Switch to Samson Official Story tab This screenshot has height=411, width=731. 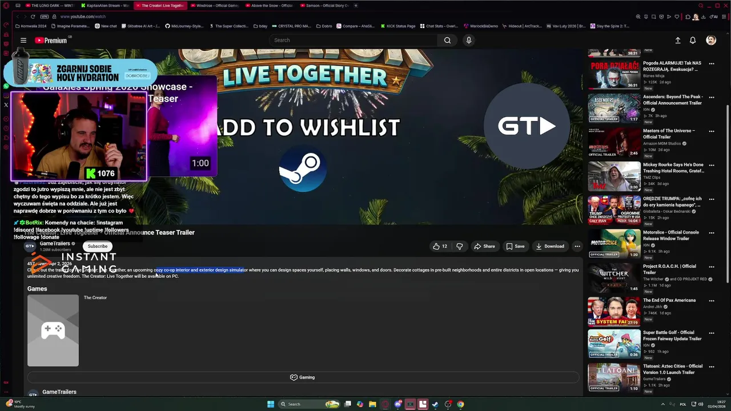tap(324, 5)
